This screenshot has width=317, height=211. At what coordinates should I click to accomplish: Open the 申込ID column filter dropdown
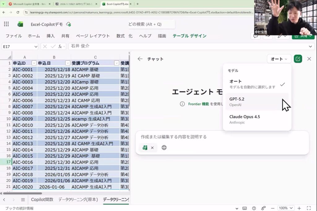click(x=34, y=63)
